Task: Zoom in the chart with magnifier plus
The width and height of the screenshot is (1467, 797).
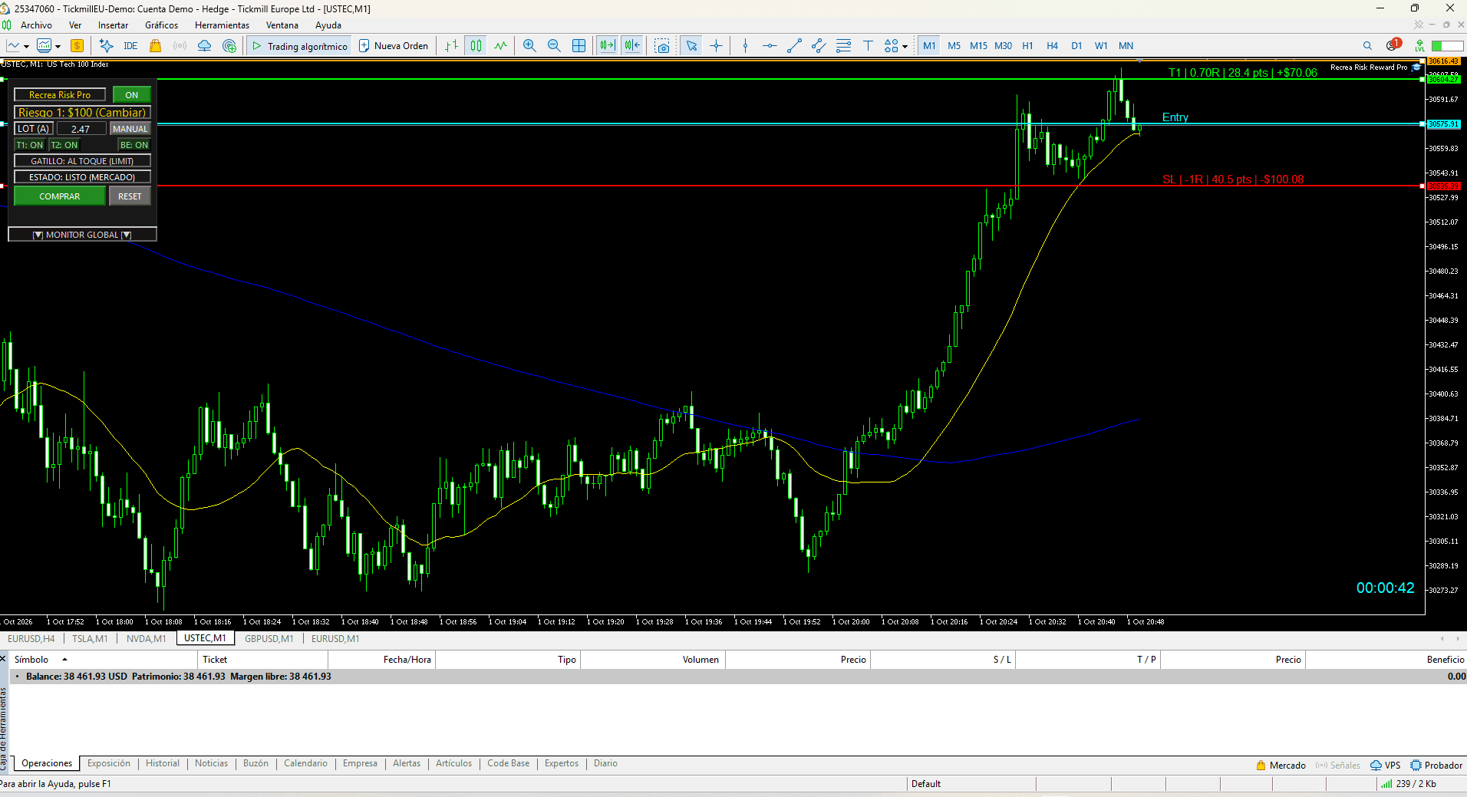Action: click(529, 46)
